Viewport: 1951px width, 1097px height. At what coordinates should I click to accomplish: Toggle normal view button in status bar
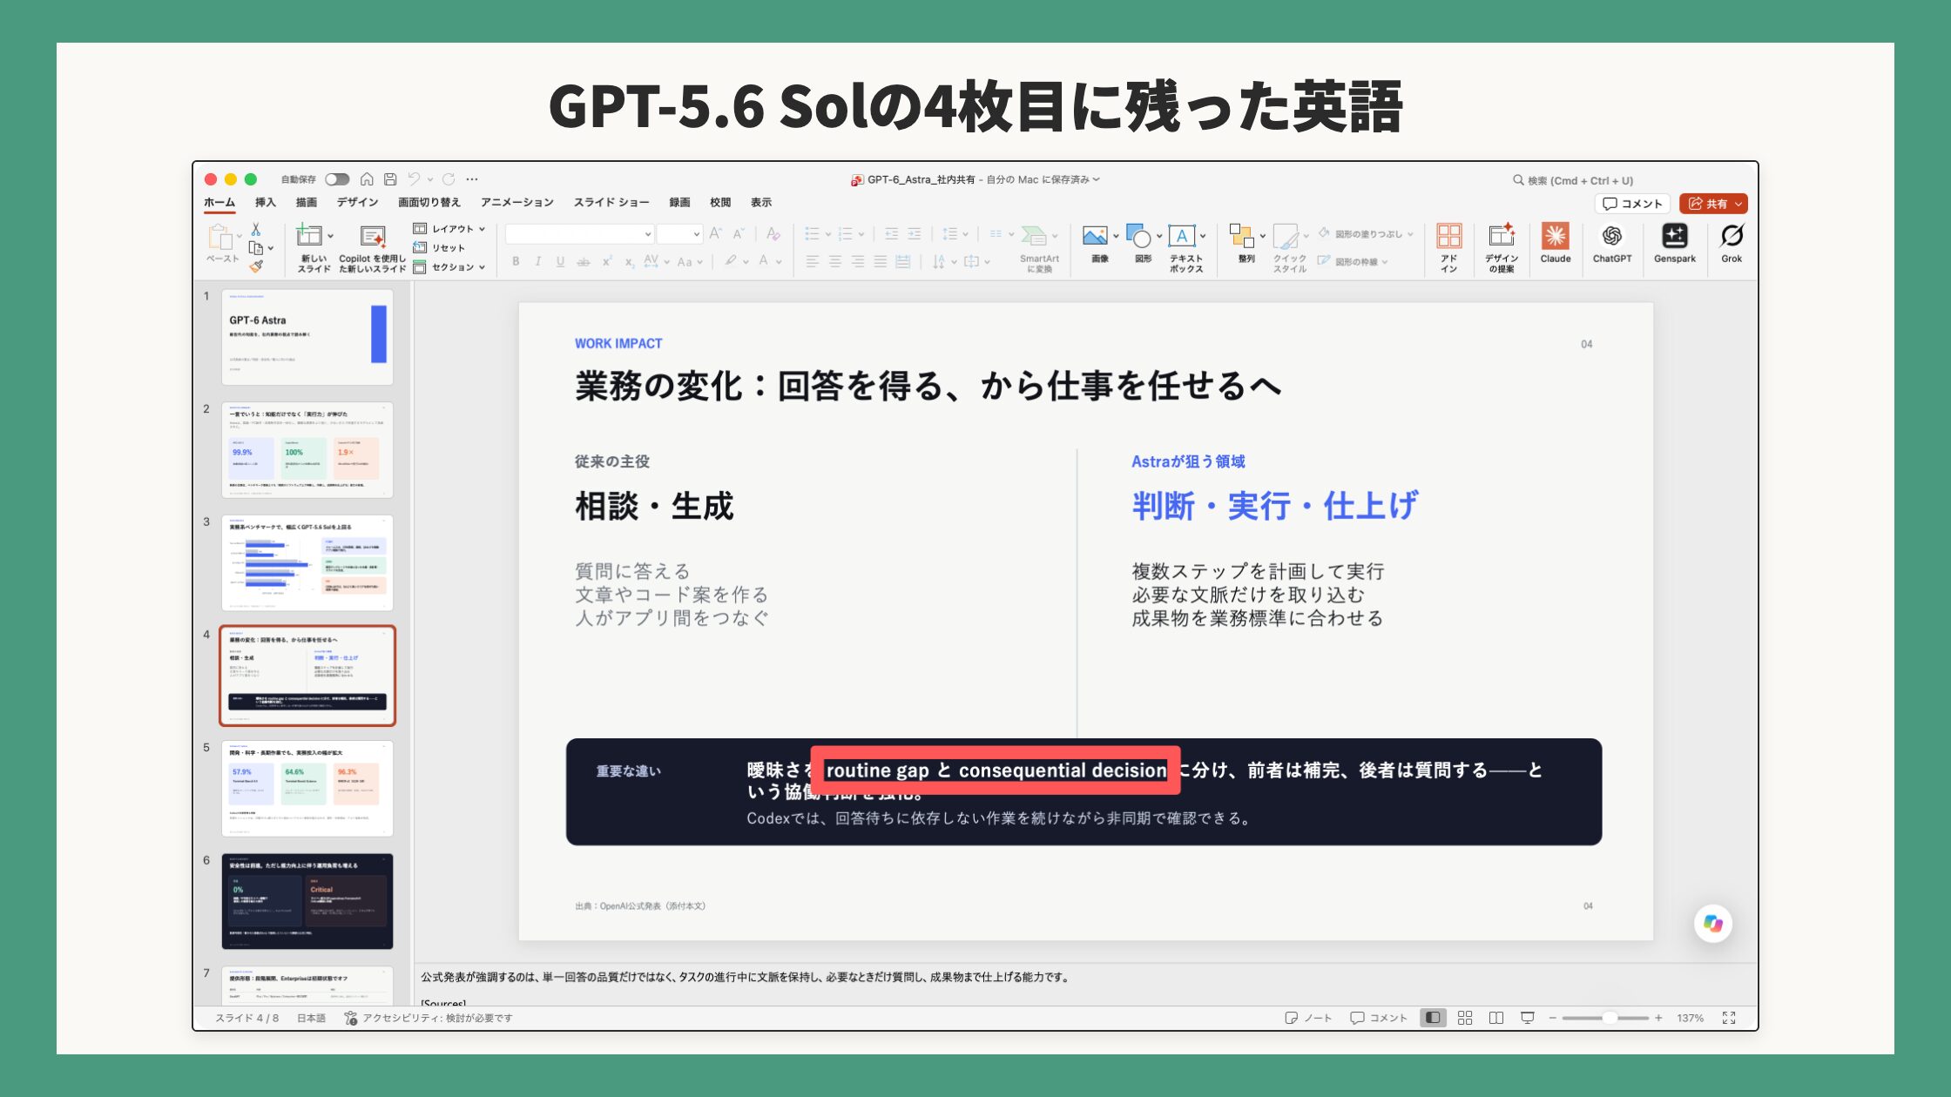click(x=1433, y=1018)
